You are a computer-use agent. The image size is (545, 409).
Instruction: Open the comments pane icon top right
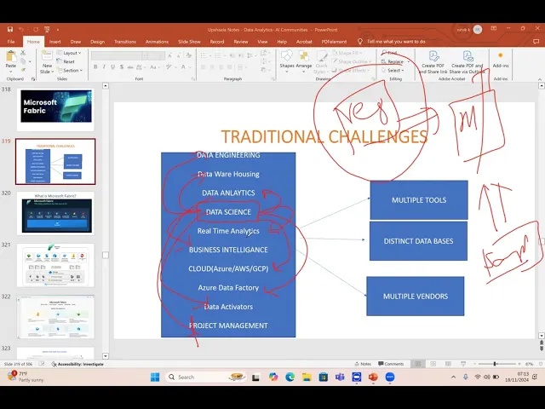[536, 42]
